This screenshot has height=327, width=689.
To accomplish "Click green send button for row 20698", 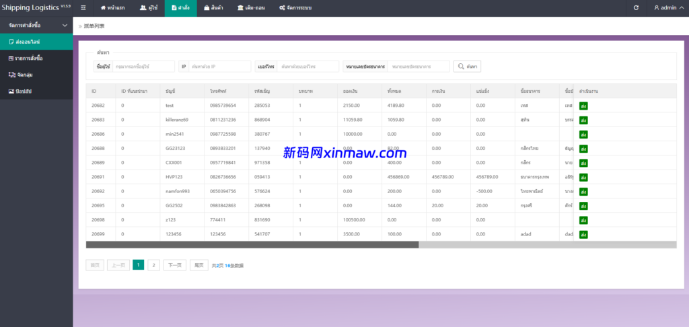I will [583, 220].
